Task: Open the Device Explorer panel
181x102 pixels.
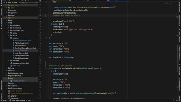Action: [180, 84]
